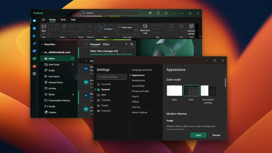Expand the Favorites folder group
Image resolution: width=272 pixels, height=153 pixels.
pos(42,44)
